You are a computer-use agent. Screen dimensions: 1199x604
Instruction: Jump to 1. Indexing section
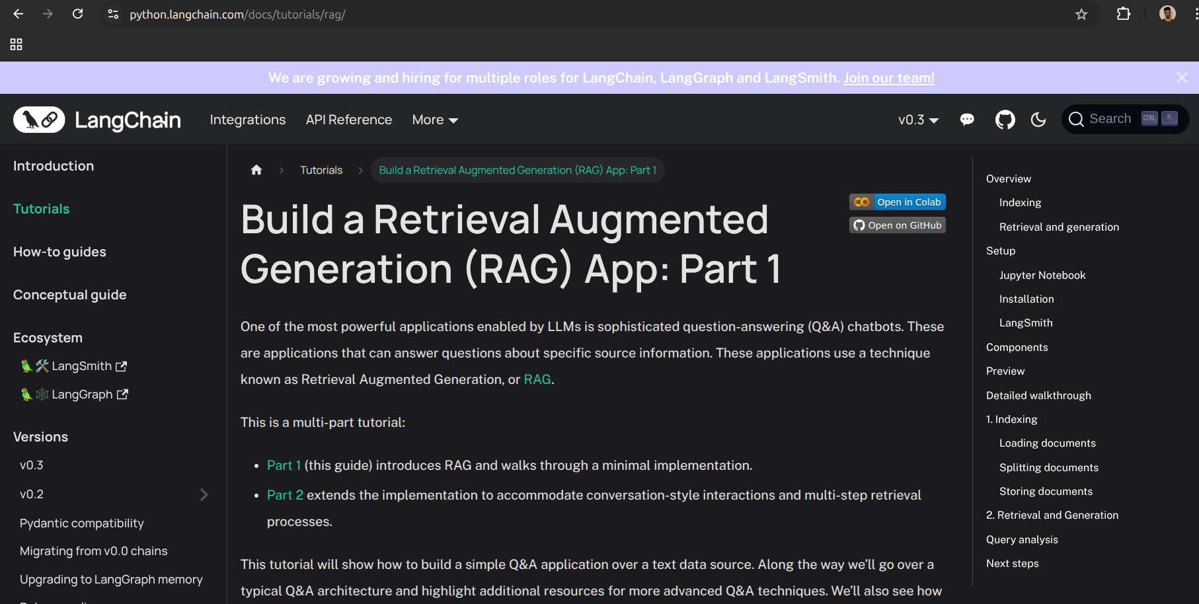[1012, 419]
